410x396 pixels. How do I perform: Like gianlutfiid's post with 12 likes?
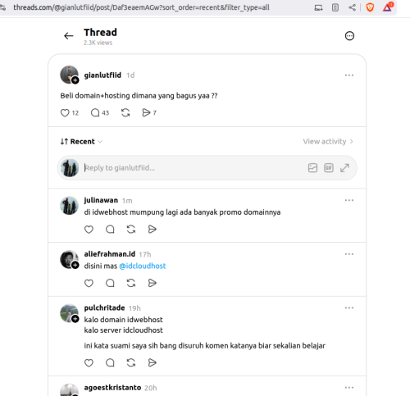point(65,113)
